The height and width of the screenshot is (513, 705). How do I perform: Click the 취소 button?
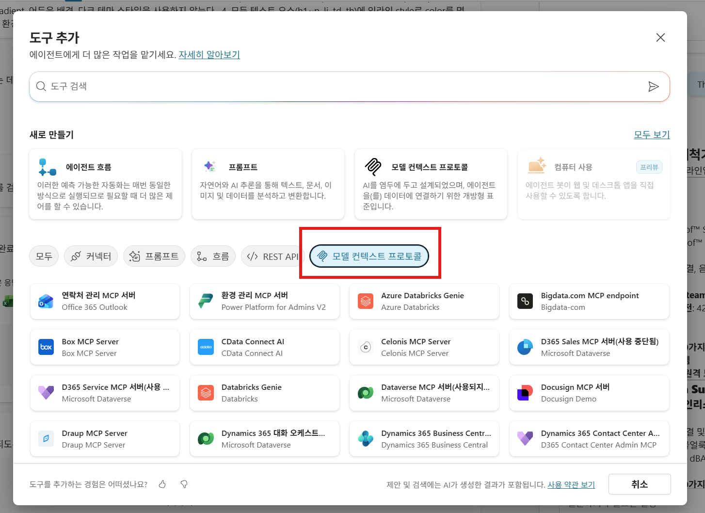coord(640,484)
